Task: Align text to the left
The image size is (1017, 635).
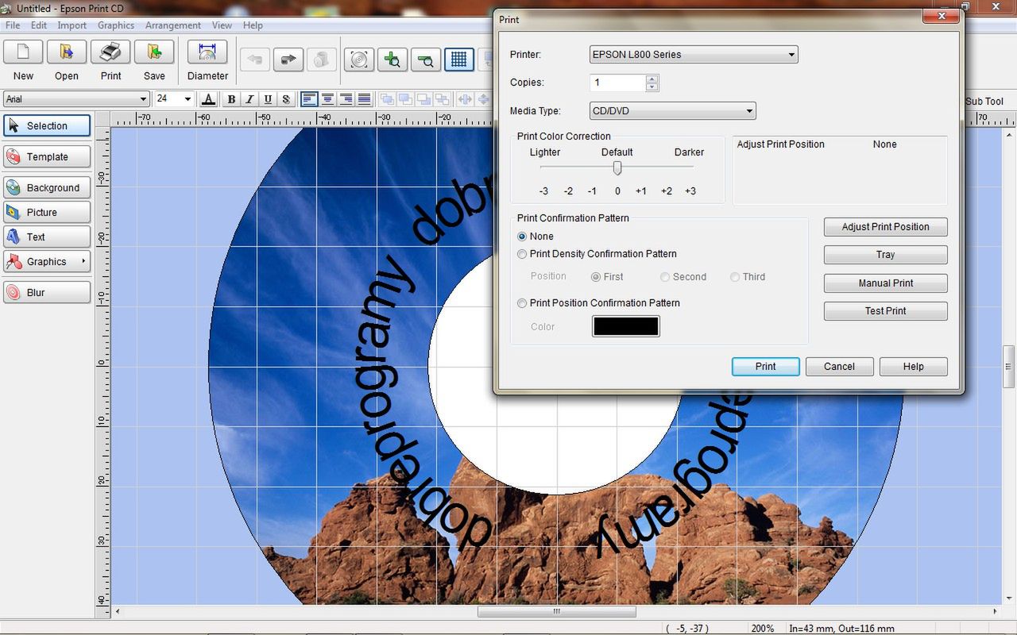Action: (x=309, y=99)
